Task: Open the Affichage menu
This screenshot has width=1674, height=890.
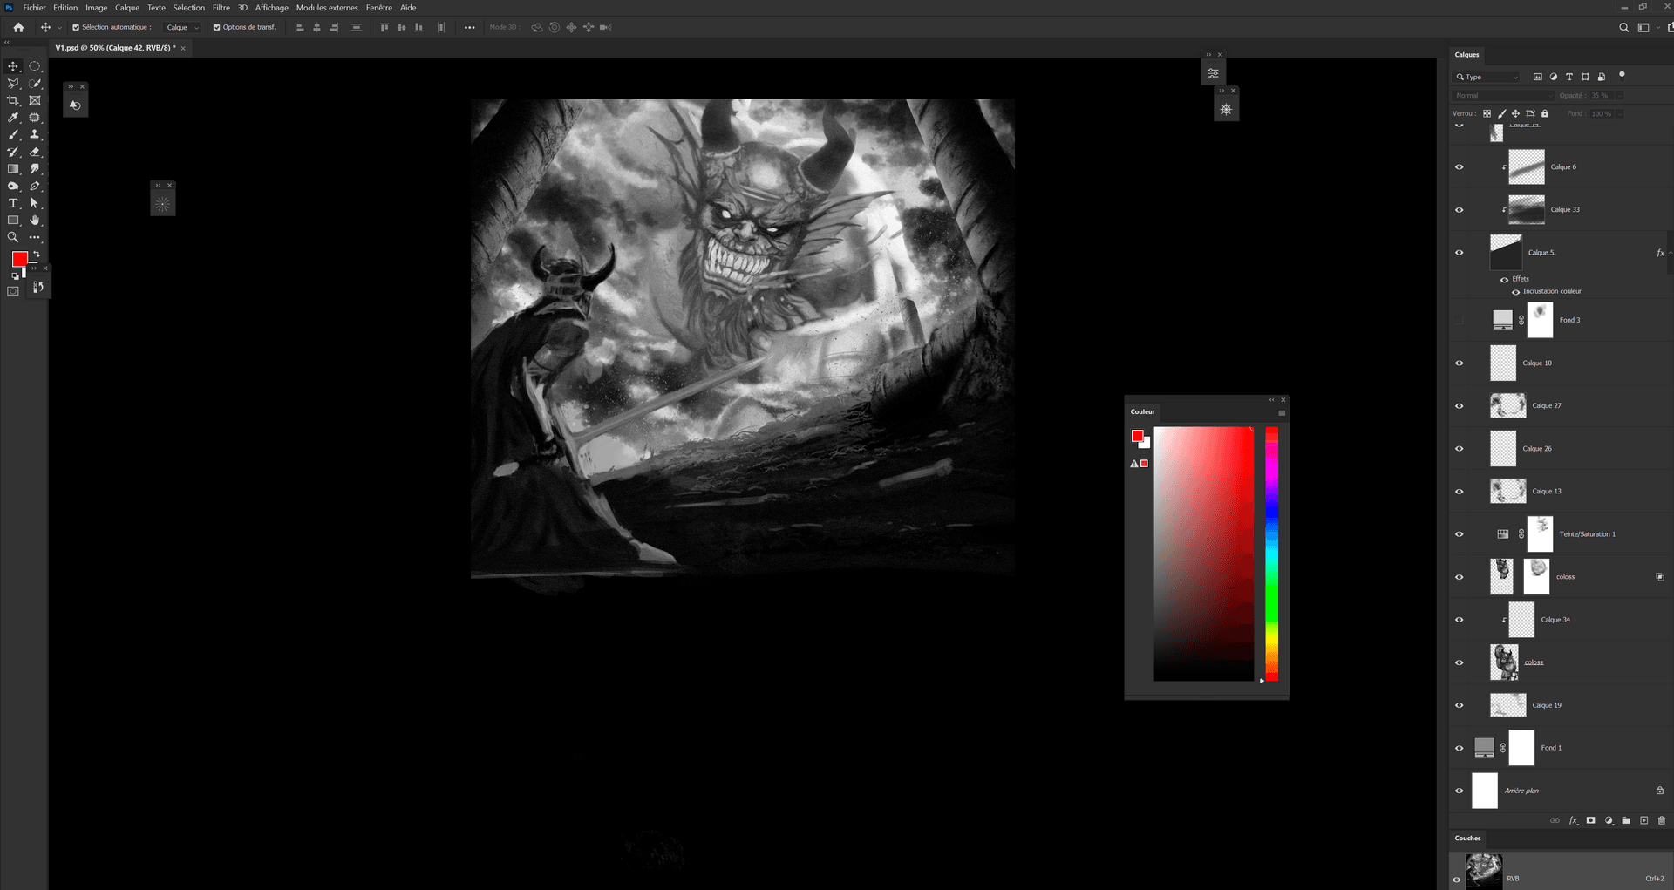Action: click(271, 8)
